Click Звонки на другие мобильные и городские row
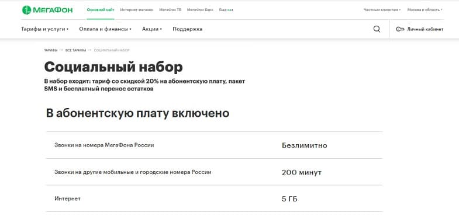This screenshot has width=459, height=216. (x=214, y=172)
